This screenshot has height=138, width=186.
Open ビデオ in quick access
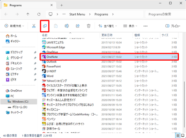click(x=11, y=80)
